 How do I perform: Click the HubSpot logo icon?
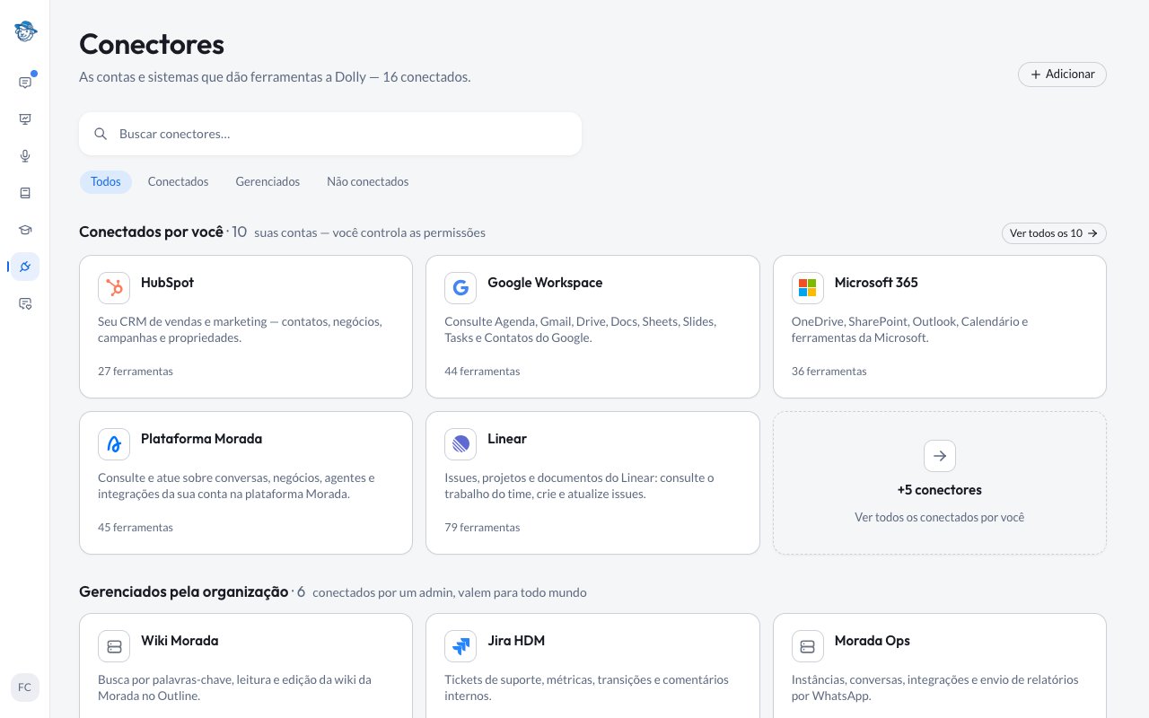(114, 288)
